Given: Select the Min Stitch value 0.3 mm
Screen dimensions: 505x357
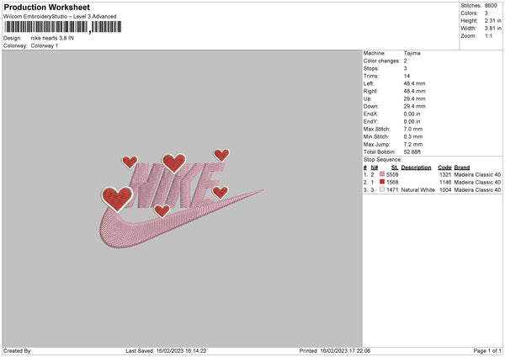Looking at the screenshot, I should pyautogui.click(x=413, y=137).
